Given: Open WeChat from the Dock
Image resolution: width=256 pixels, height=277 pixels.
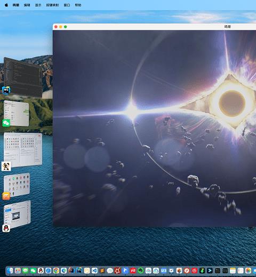Looking at the screenshot, I should tap(33, 271).
